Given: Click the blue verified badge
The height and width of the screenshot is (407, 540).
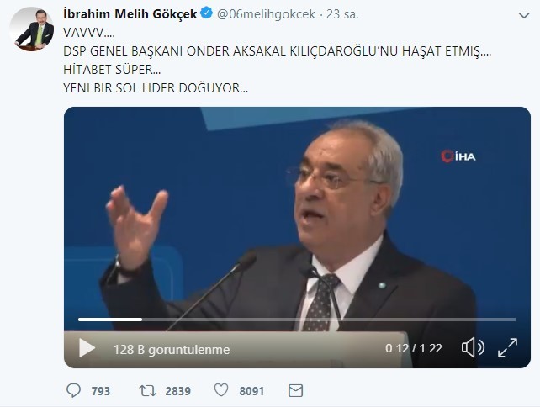Looking at the screenshot, I should tap(207, 13).
